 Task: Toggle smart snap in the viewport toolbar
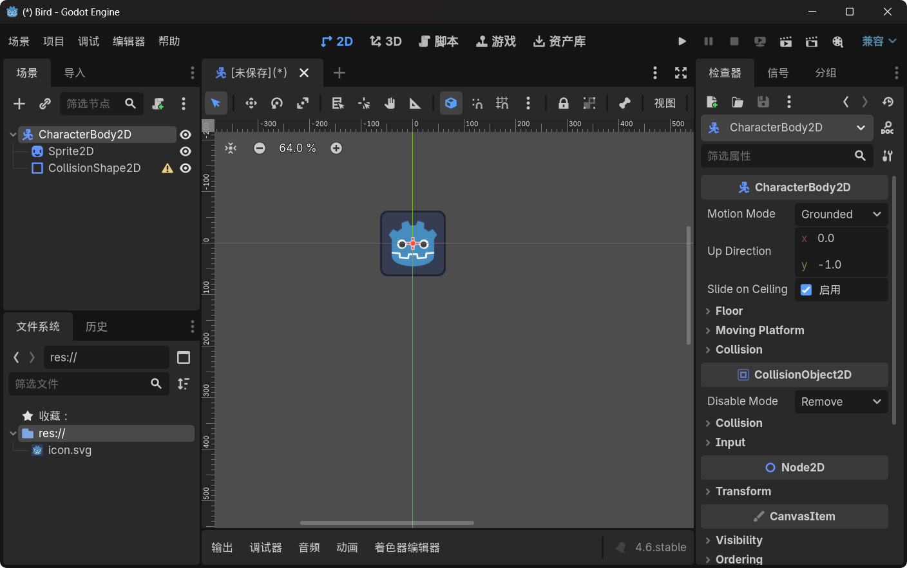point(477,103)
